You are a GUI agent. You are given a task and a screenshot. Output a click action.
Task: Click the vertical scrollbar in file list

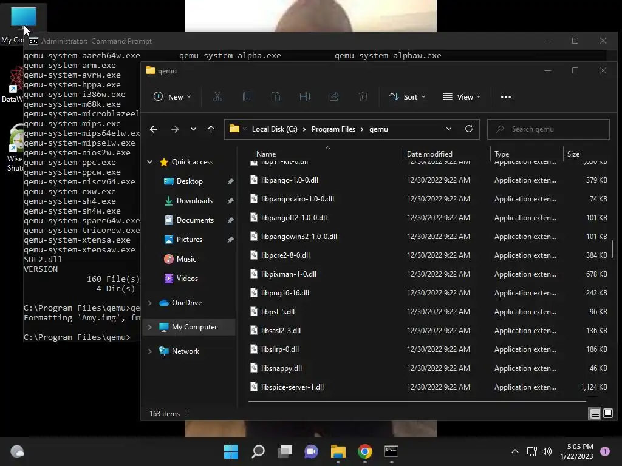[x=612, y=249]
